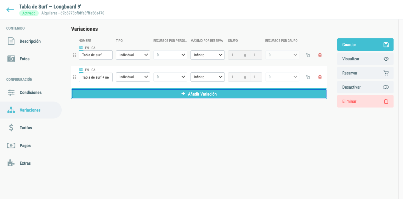403x199 pixels.
Task: Click the Activado status badge
Action: (29, 13)
